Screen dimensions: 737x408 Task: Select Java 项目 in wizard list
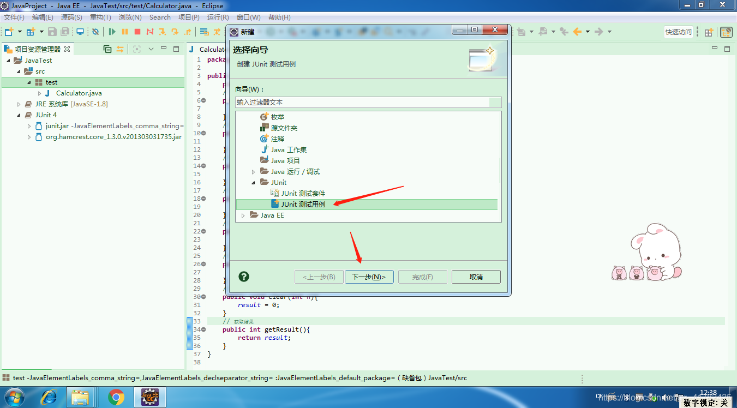(x=285, y=160)
